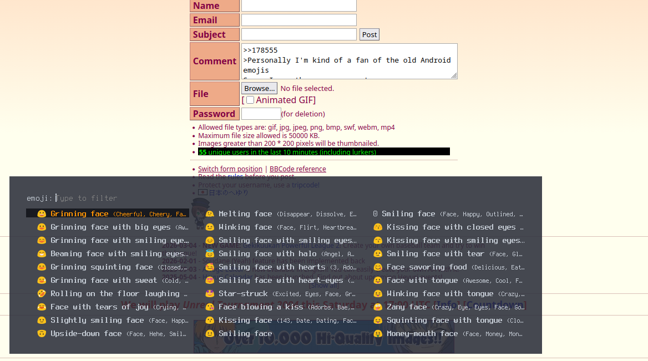The width and height of the screenshot is (648, 361).
Task: Select the Upside-down face emoji icon
Action: click(x=42, y=333)
